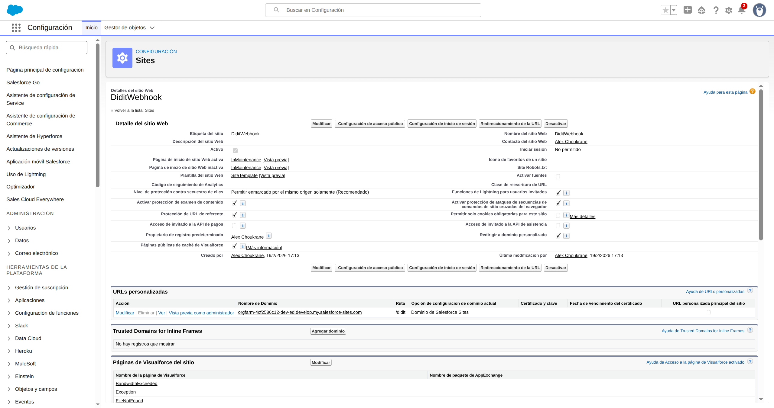Toggle URL personalizada principal del sitio checkbox

pyautogui.click(x=708, y=313)
